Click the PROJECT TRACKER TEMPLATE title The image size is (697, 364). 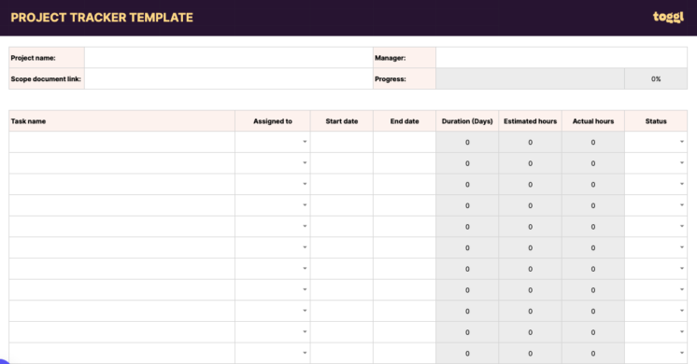[102, 18]
